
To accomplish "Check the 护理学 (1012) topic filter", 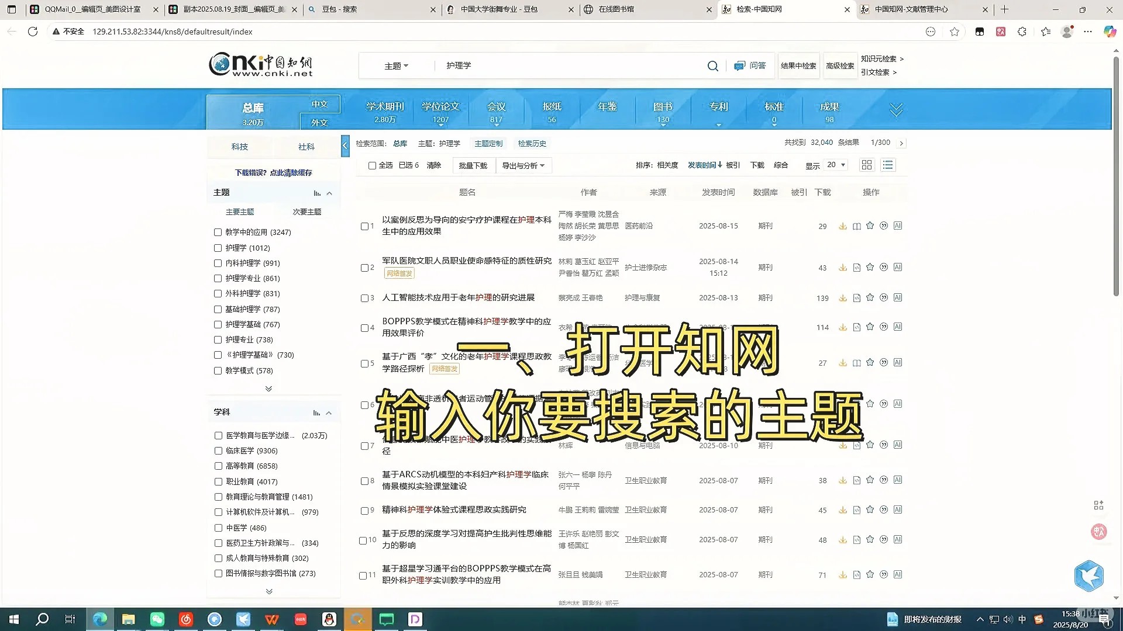I will coord(218,248).
